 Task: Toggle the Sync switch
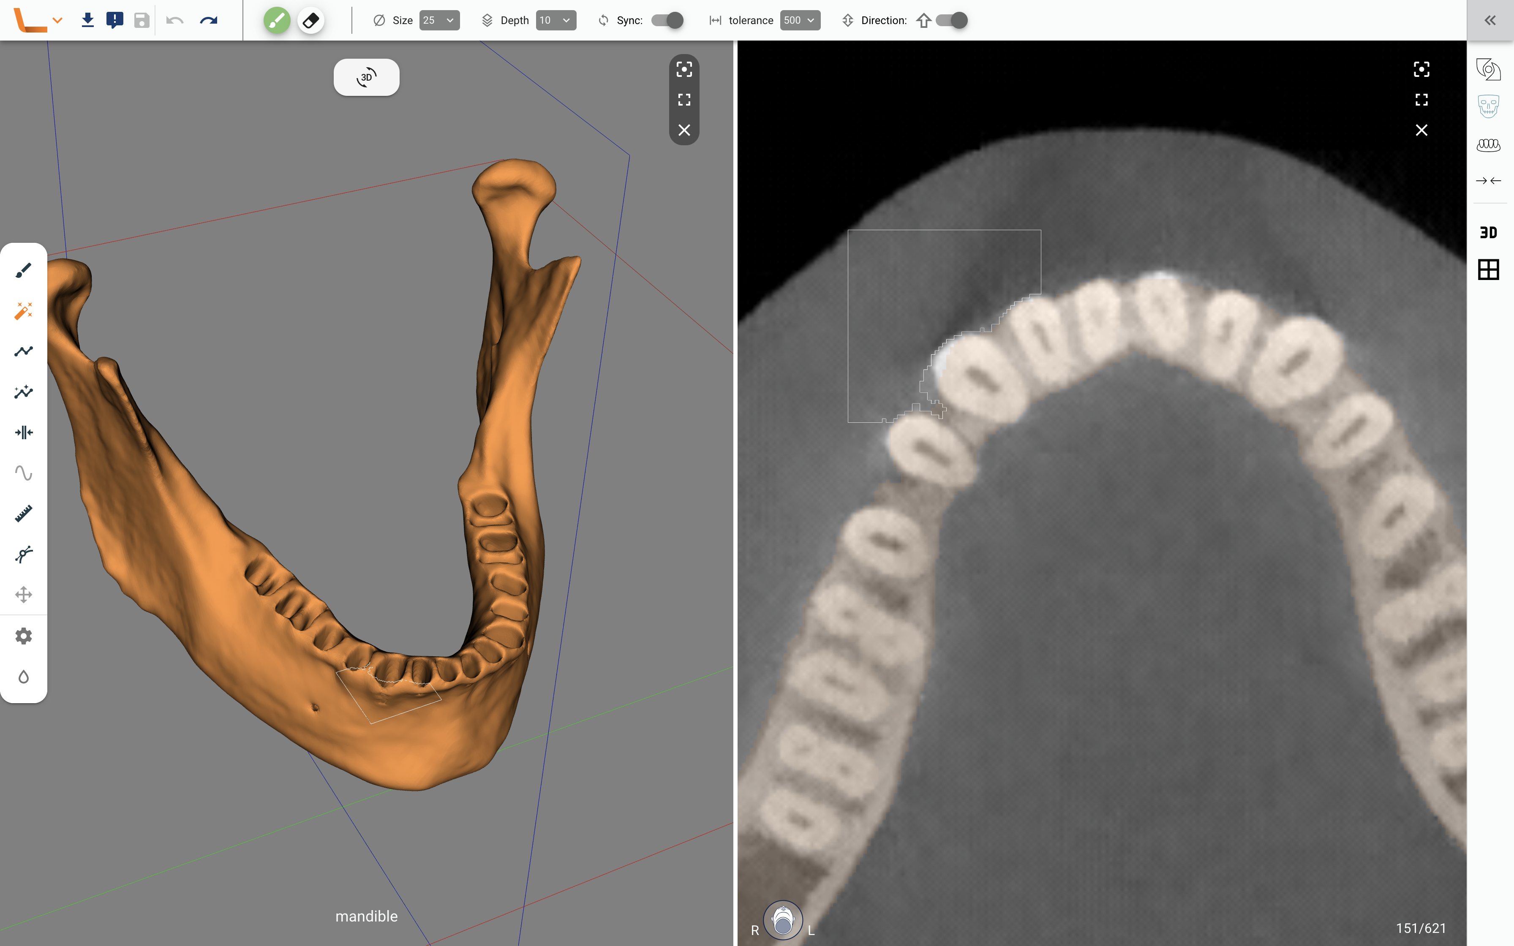(x=667, y=21)
